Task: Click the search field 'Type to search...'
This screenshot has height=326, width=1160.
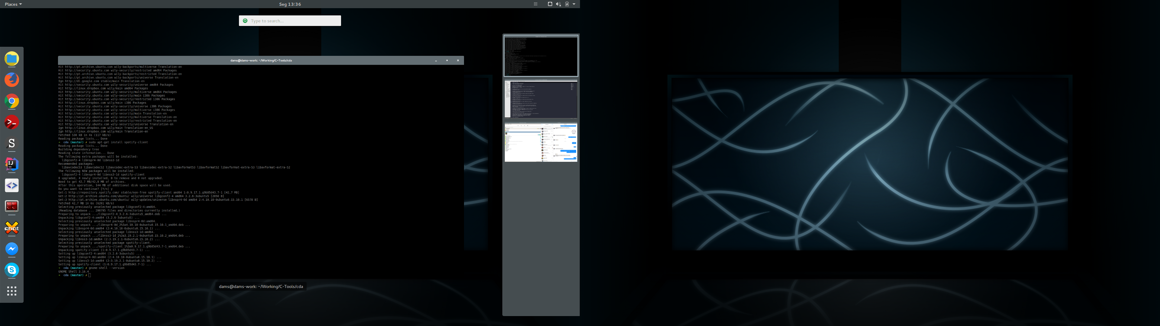Action: (x=290, y=21)
